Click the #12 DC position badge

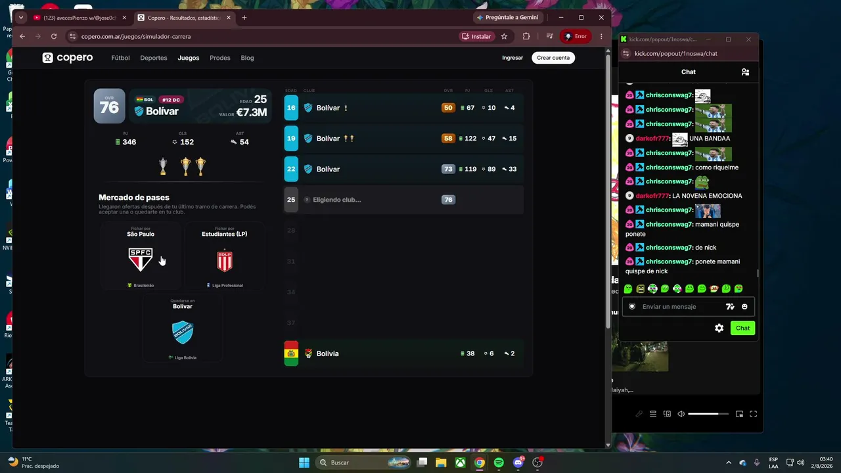171,100
